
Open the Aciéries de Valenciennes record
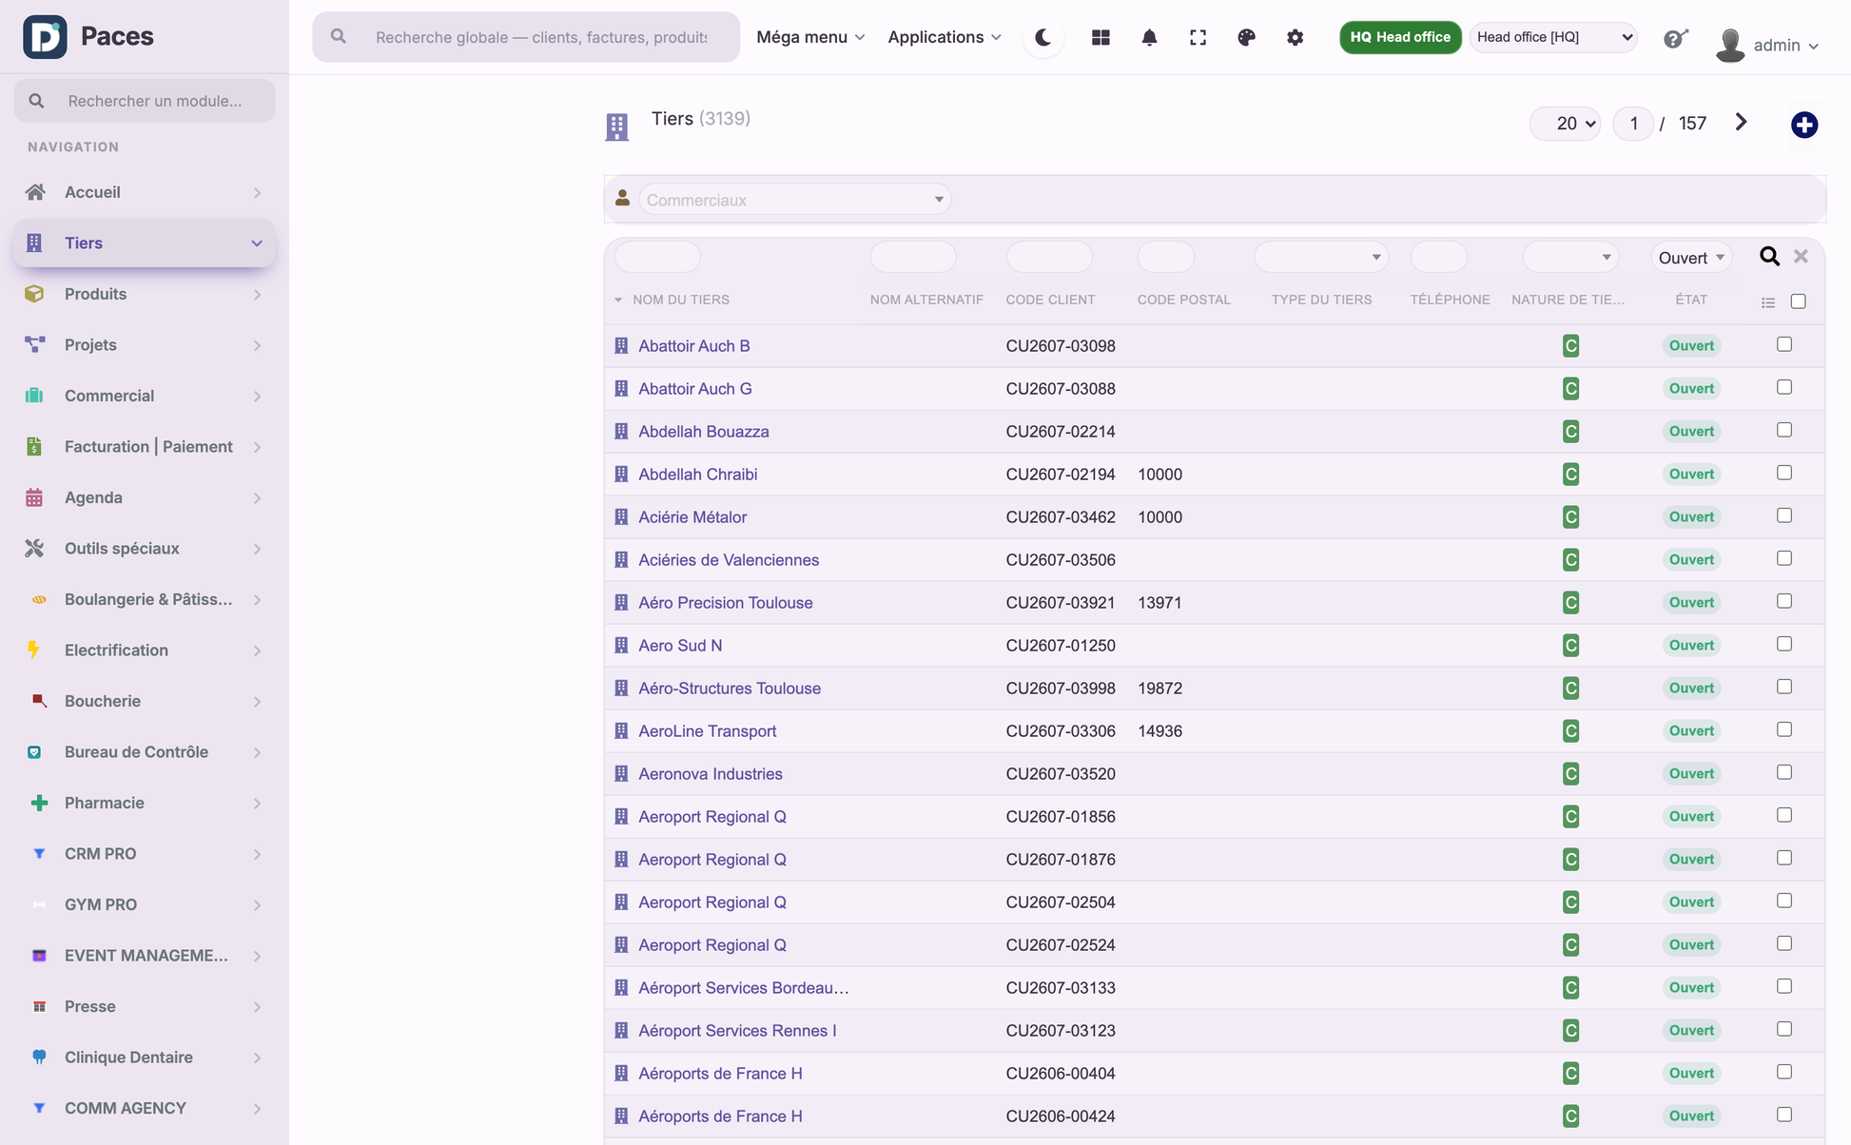(x=729, y=560)
